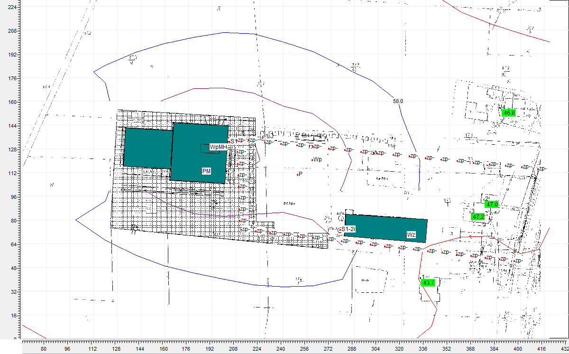Select the green 47,2 receptor label

(x=478, y=216)
